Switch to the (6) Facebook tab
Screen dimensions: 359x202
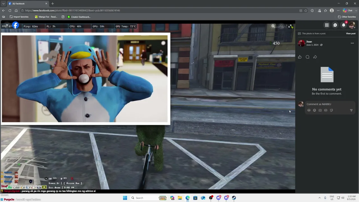tap(27, 4)
